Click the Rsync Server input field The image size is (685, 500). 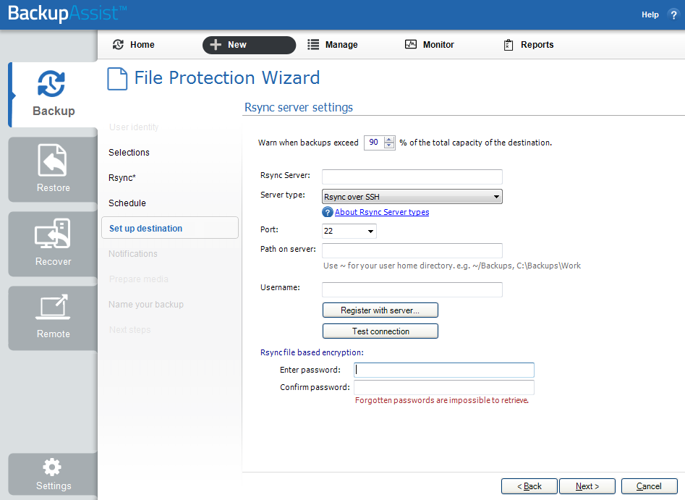pos(412,177)
